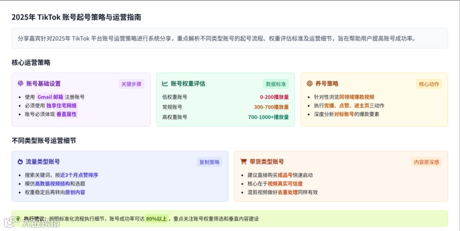Click the 成品号 highlighted text

(285, 175)
